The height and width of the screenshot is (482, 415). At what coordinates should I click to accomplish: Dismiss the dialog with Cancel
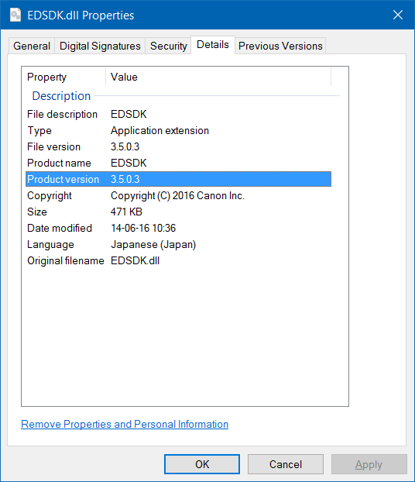(286, 464)
